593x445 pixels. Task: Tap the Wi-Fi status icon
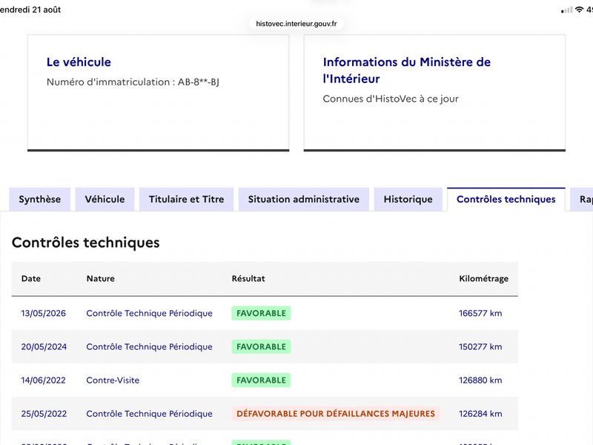tap(579, 10)
